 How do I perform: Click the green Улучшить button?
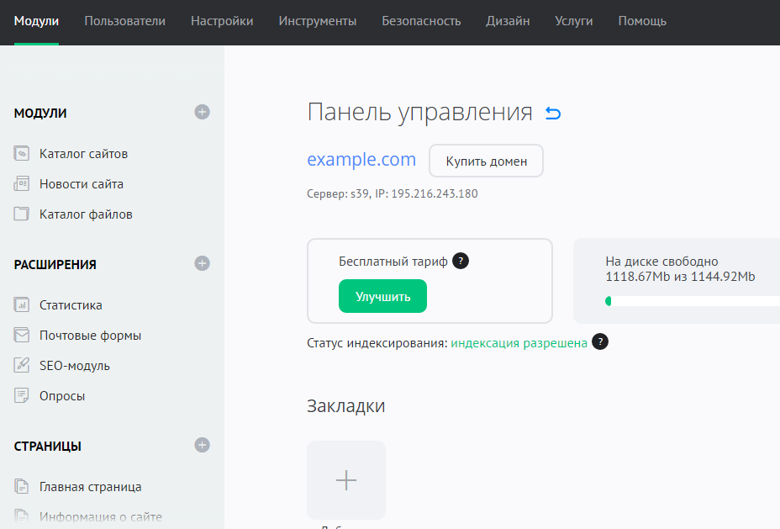(x=382, y=296)
